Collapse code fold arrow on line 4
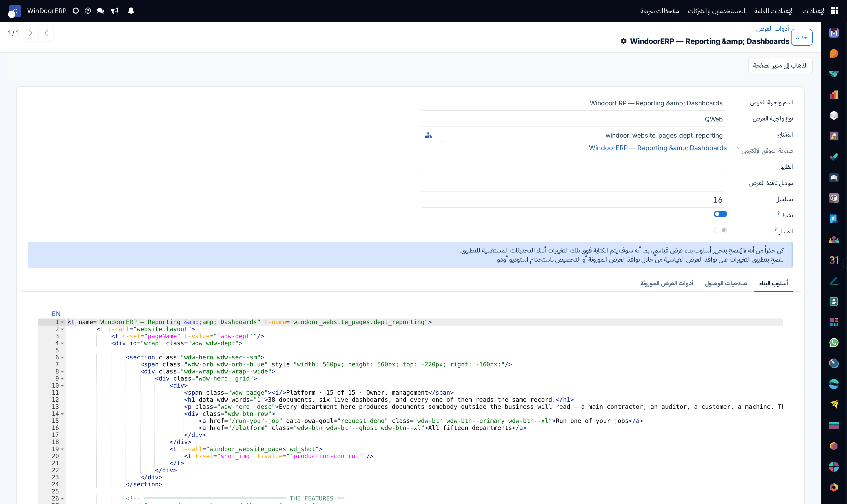 63,343
